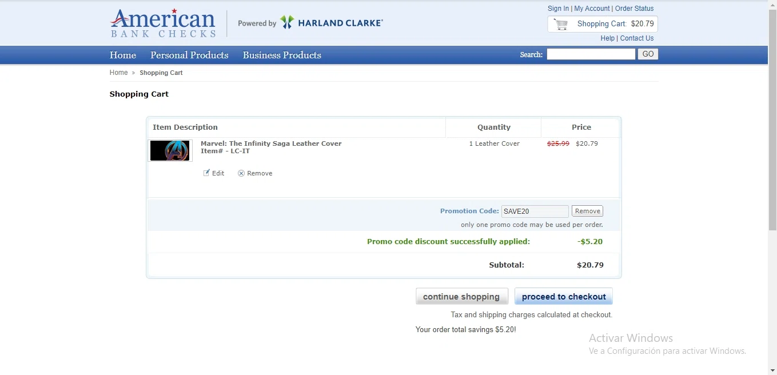Click the Price column header
The height and width of the screenshot is (375, 777).
click(x=581, y=127)
